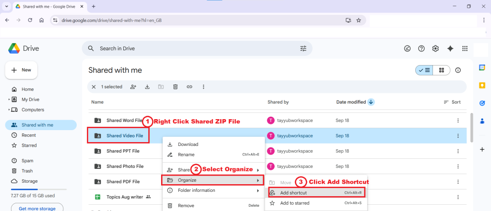
Task: Open the Sort dropdown
Action: pos(452,102)
